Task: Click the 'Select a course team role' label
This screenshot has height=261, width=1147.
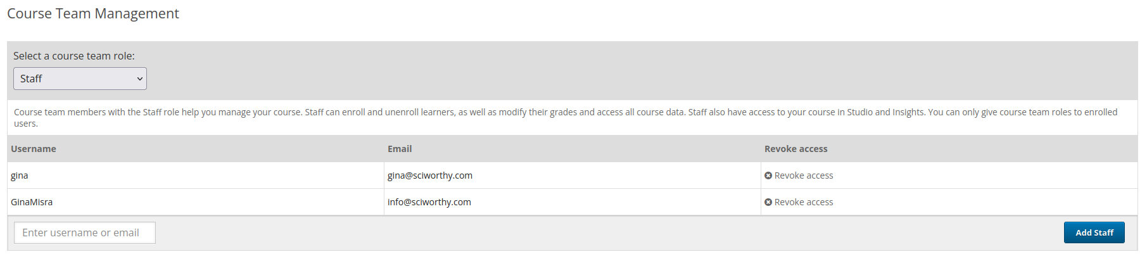Action: (74, 56)
